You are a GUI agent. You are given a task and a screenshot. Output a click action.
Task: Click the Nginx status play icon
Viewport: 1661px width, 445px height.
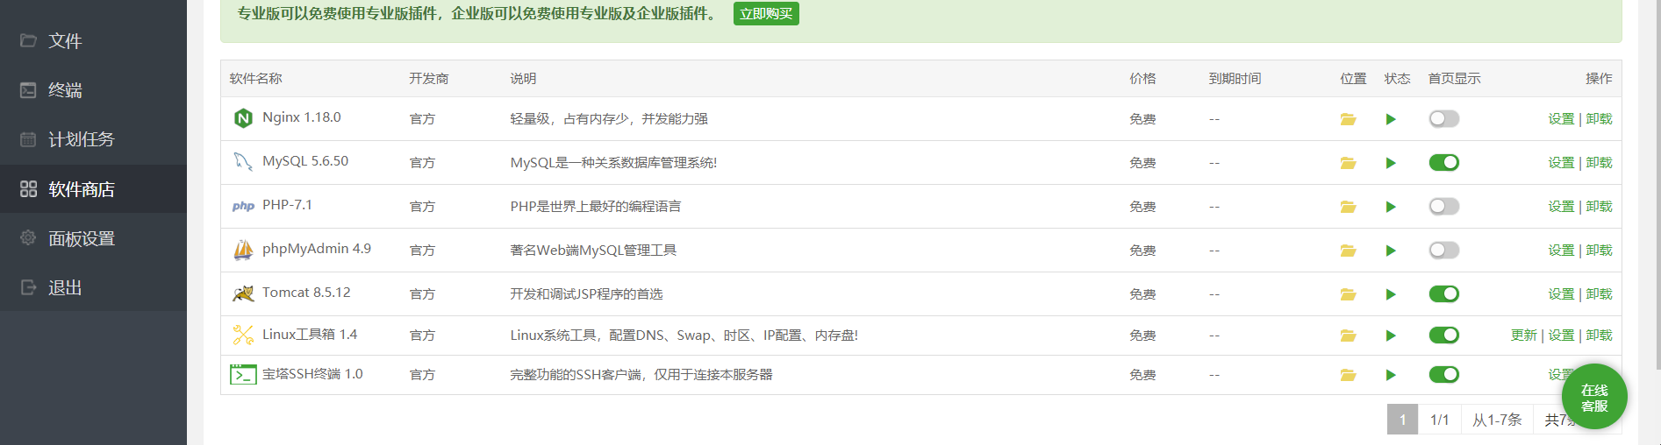click(x=1391, y=119)
